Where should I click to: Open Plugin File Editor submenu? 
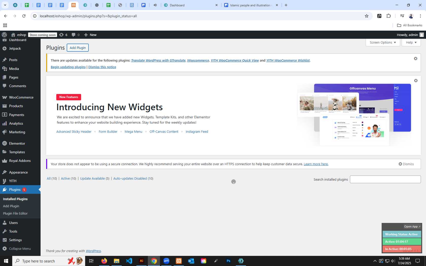tap(15, 213)
